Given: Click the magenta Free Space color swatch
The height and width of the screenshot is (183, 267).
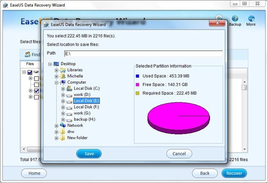Looking at the screenshot, I should [137, 84].
